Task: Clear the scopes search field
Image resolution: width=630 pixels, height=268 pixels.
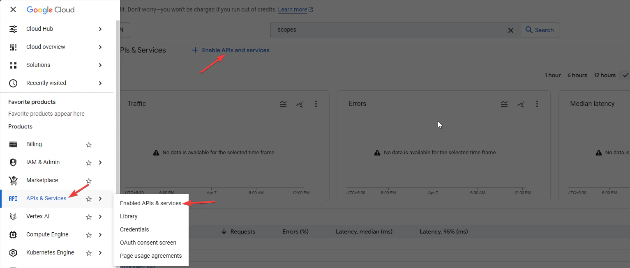Action: [511, 30]
